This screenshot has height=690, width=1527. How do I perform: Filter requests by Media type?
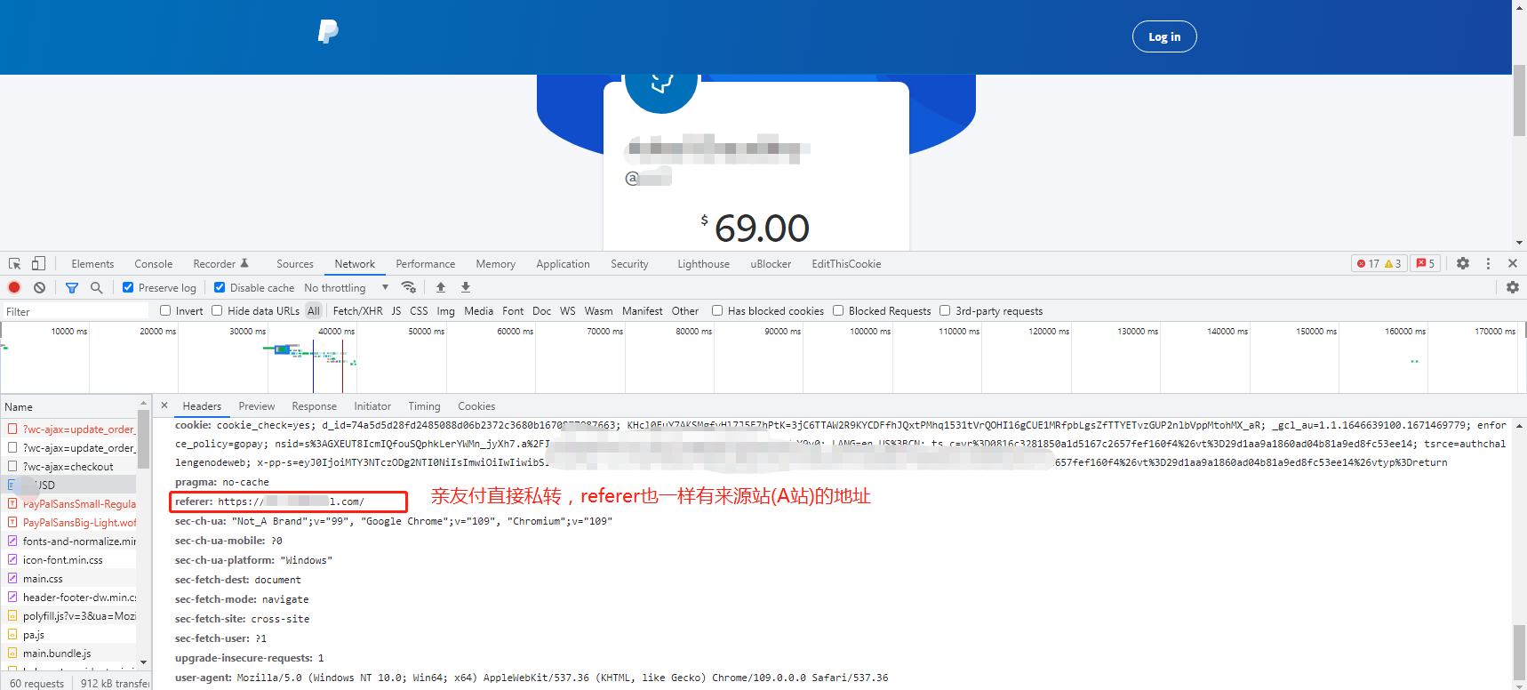(x=478, y=311)
